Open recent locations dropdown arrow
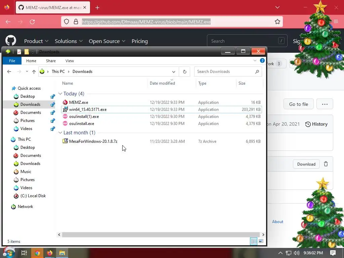The height and width of the screenshot is (258, 344). coord(27,72)
